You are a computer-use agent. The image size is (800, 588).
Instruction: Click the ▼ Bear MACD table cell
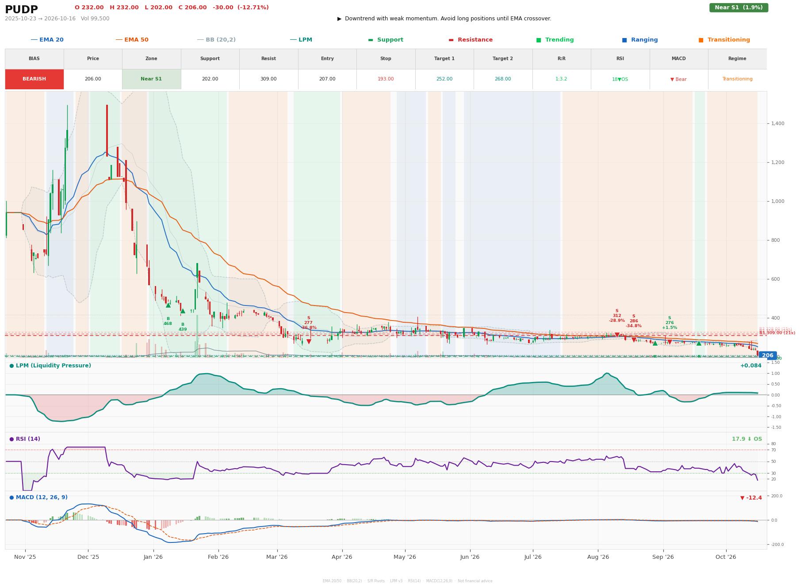[x=678, y=79]
